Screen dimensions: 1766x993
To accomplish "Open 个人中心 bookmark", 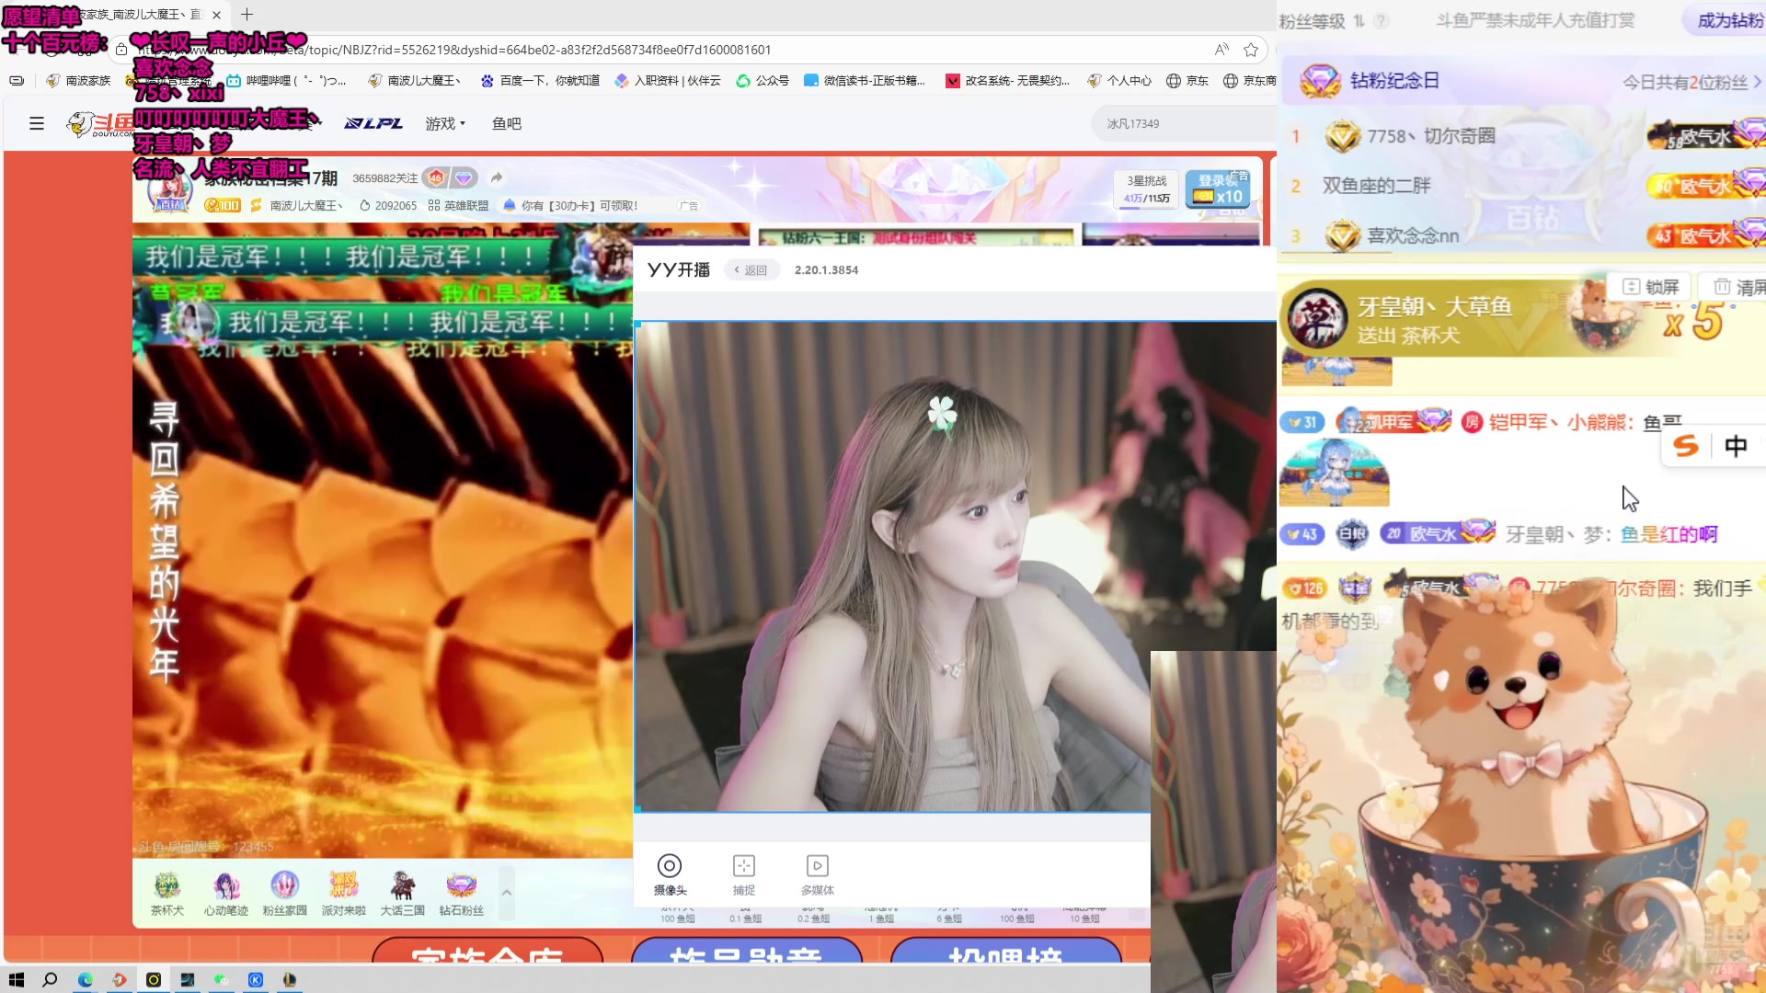I will pos(1119,81).
